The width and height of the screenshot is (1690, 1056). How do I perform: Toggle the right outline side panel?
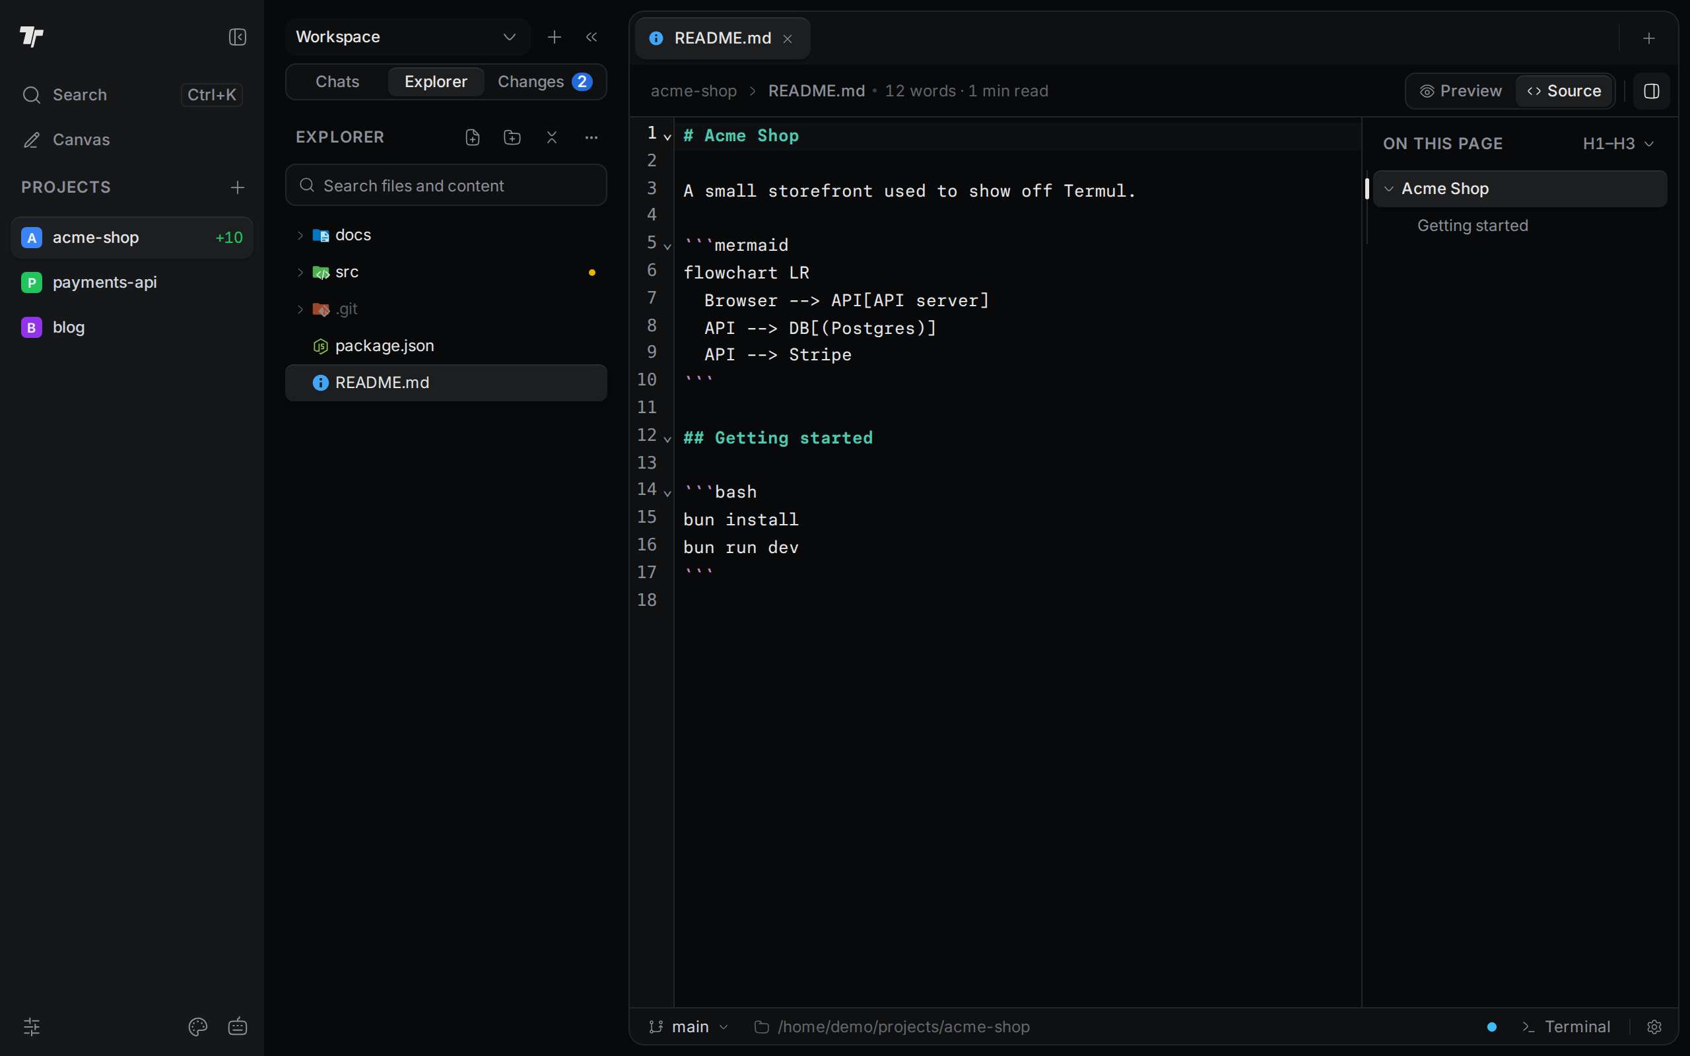click(x=1652, y=91)
